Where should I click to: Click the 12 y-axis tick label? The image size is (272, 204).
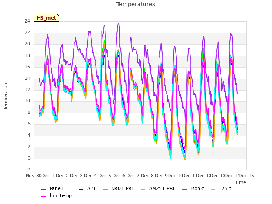tap(27, 90)
